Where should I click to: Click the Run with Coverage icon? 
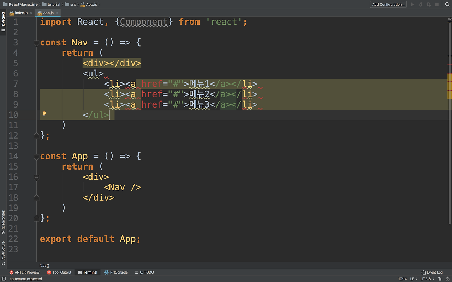(x=429, y=5)
